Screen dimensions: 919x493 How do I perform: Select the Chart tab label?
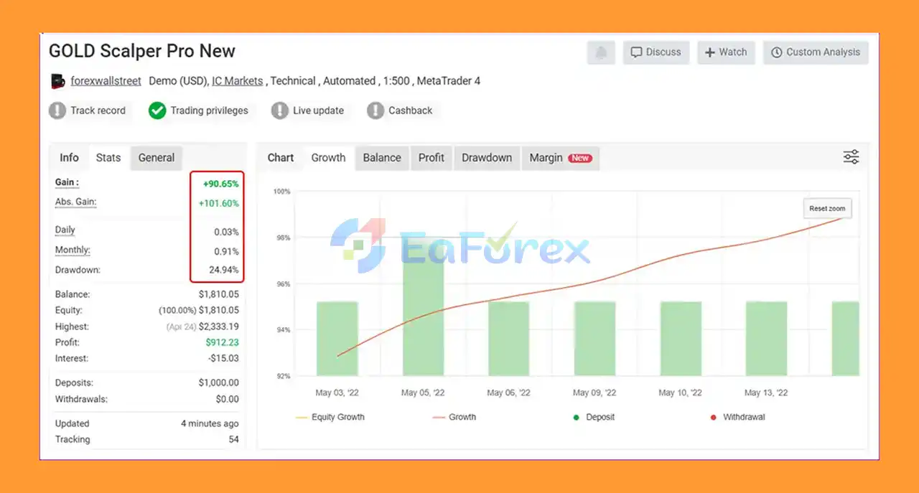(x=281, y=158)
